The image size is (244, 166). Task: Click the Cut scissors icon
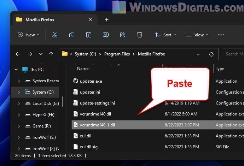(54, 35)
